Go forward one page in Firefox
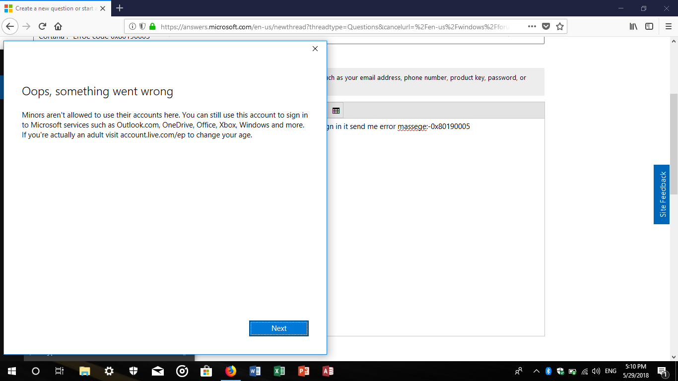Screen dimensions: 678x381 [x=26, y=26]
